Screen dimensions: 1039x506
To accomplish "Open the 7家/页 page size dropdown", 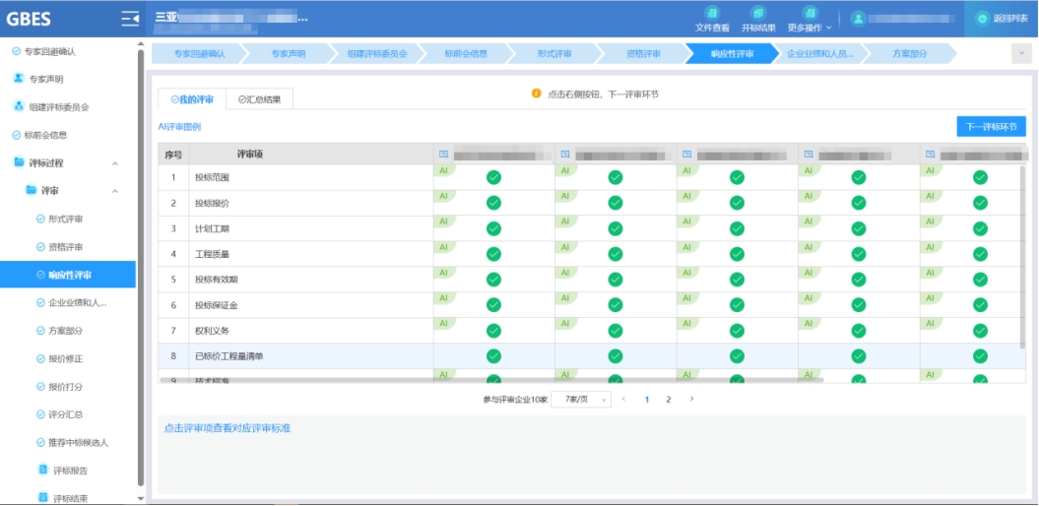I will [581, 400].
